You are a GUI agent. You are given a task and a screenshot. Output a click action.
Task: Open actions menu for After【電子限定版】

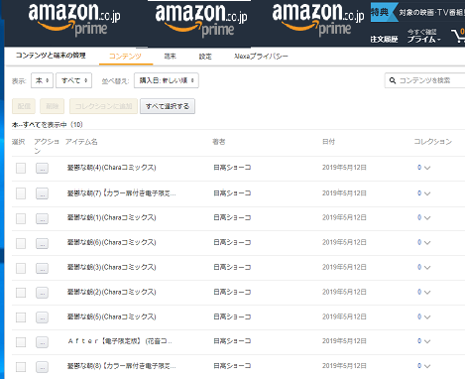coord(42,342)
